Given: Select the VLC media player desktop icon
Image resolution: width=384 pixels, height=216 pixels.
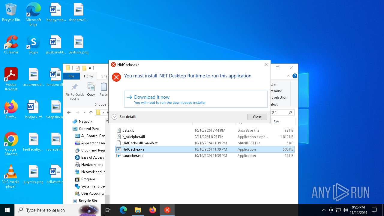Looking at the screenshot, I should point(11,176).
